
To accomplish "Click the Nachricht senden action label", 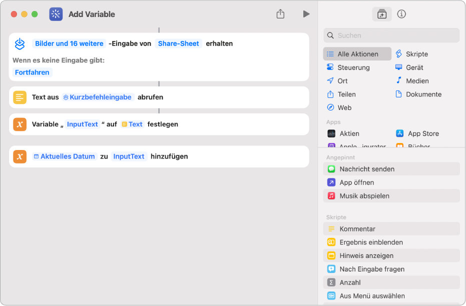I will tap(367, 169).
